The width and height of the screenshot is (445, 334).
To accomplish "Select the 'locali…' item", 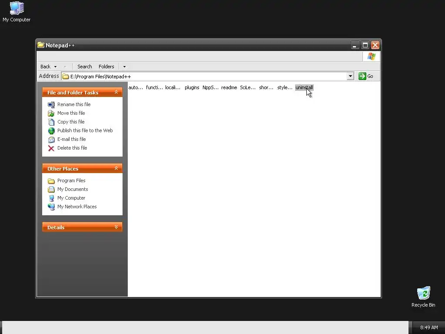I will click(x=173, y=87).
